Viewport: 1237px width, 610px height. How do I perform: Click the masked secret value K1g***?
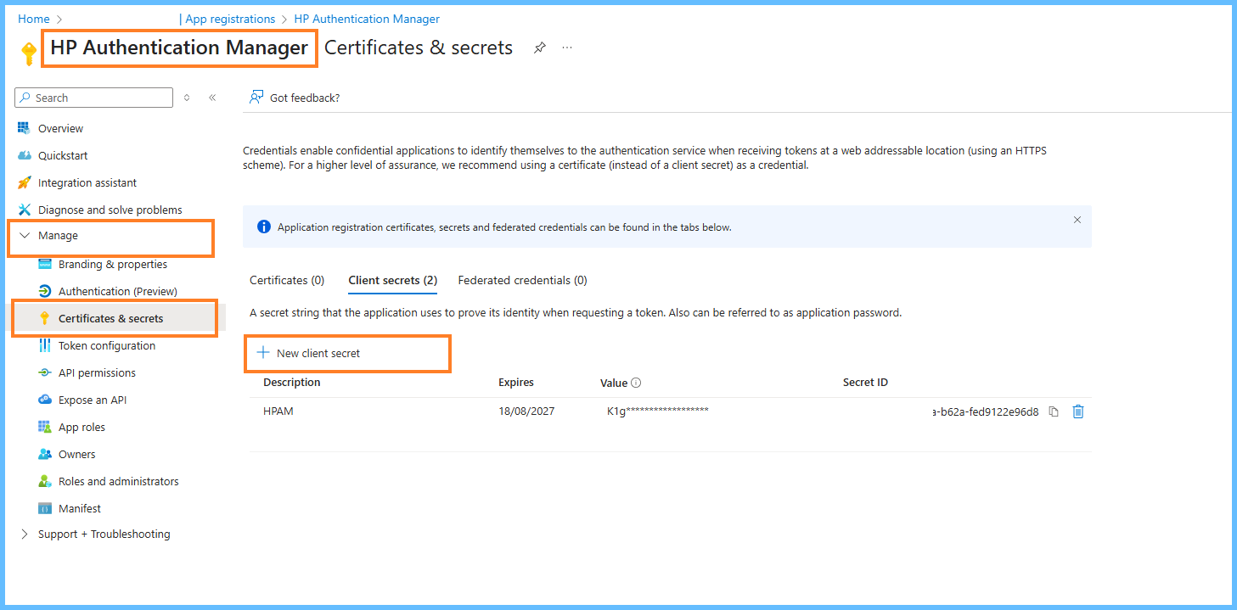[658, 411]
